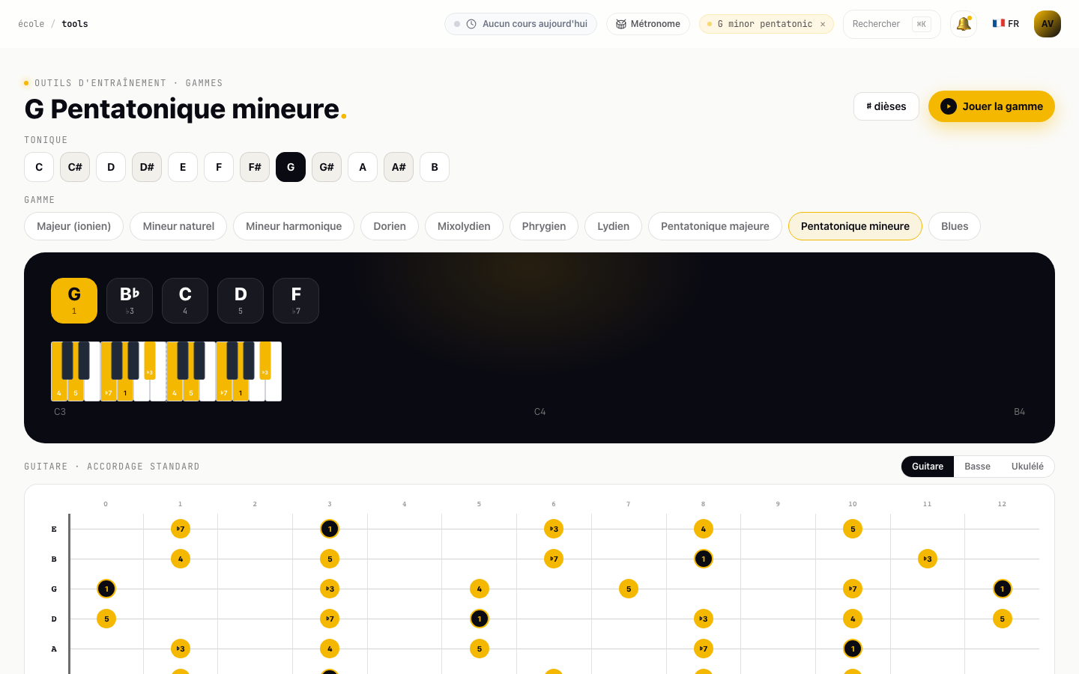
Task: Select tonic B in the tonique row
Action: tap(435, 167)
